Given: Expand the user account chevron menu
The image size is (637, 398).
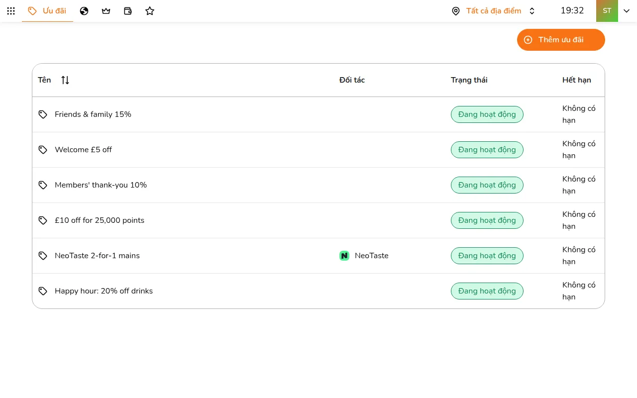Looking at the screenshot, I should point(627,11).
